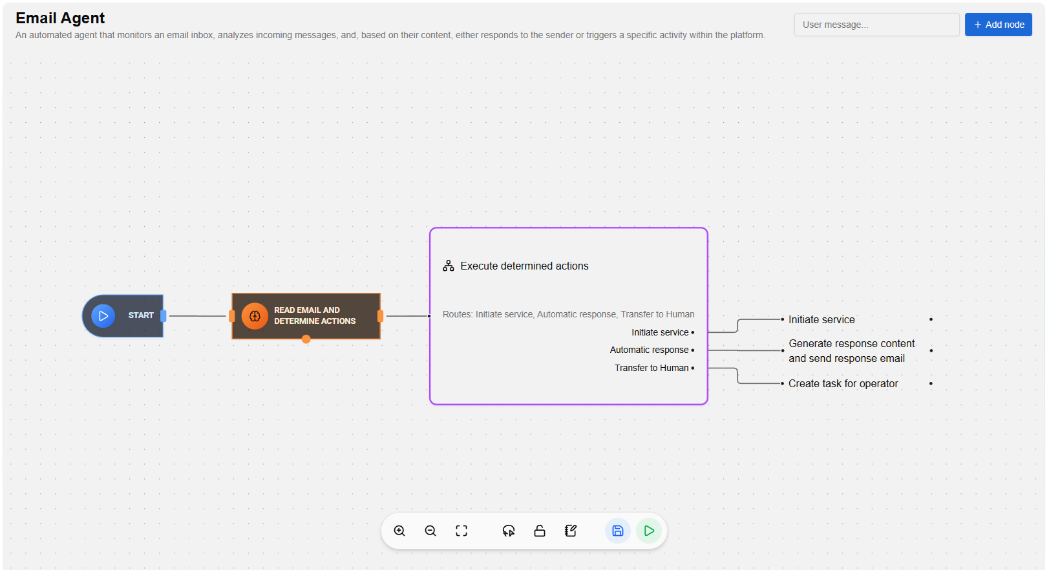This screenshot has height=574, width=1049.
Task: Focus the User message input field
Action: tap(876, 25)
